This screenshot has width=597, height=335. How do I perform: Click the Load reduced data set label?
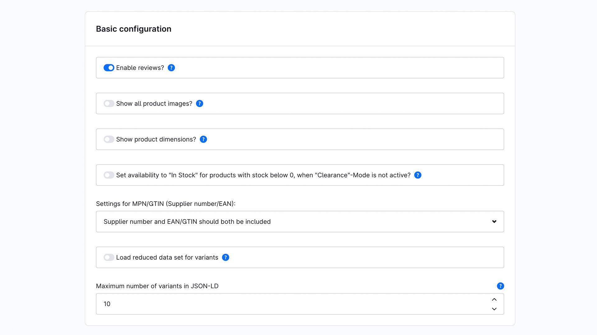tap(167, 257)
